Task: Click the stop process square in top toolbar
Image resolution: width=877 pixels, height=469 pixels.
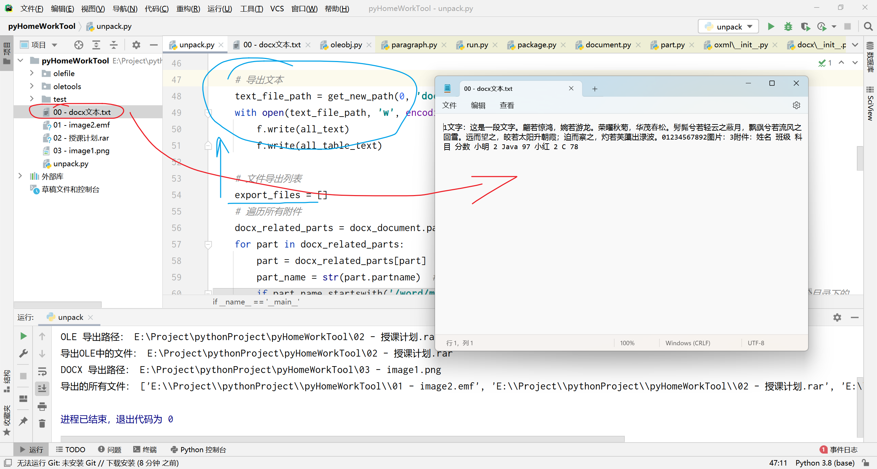Action: tap(848, 26)
